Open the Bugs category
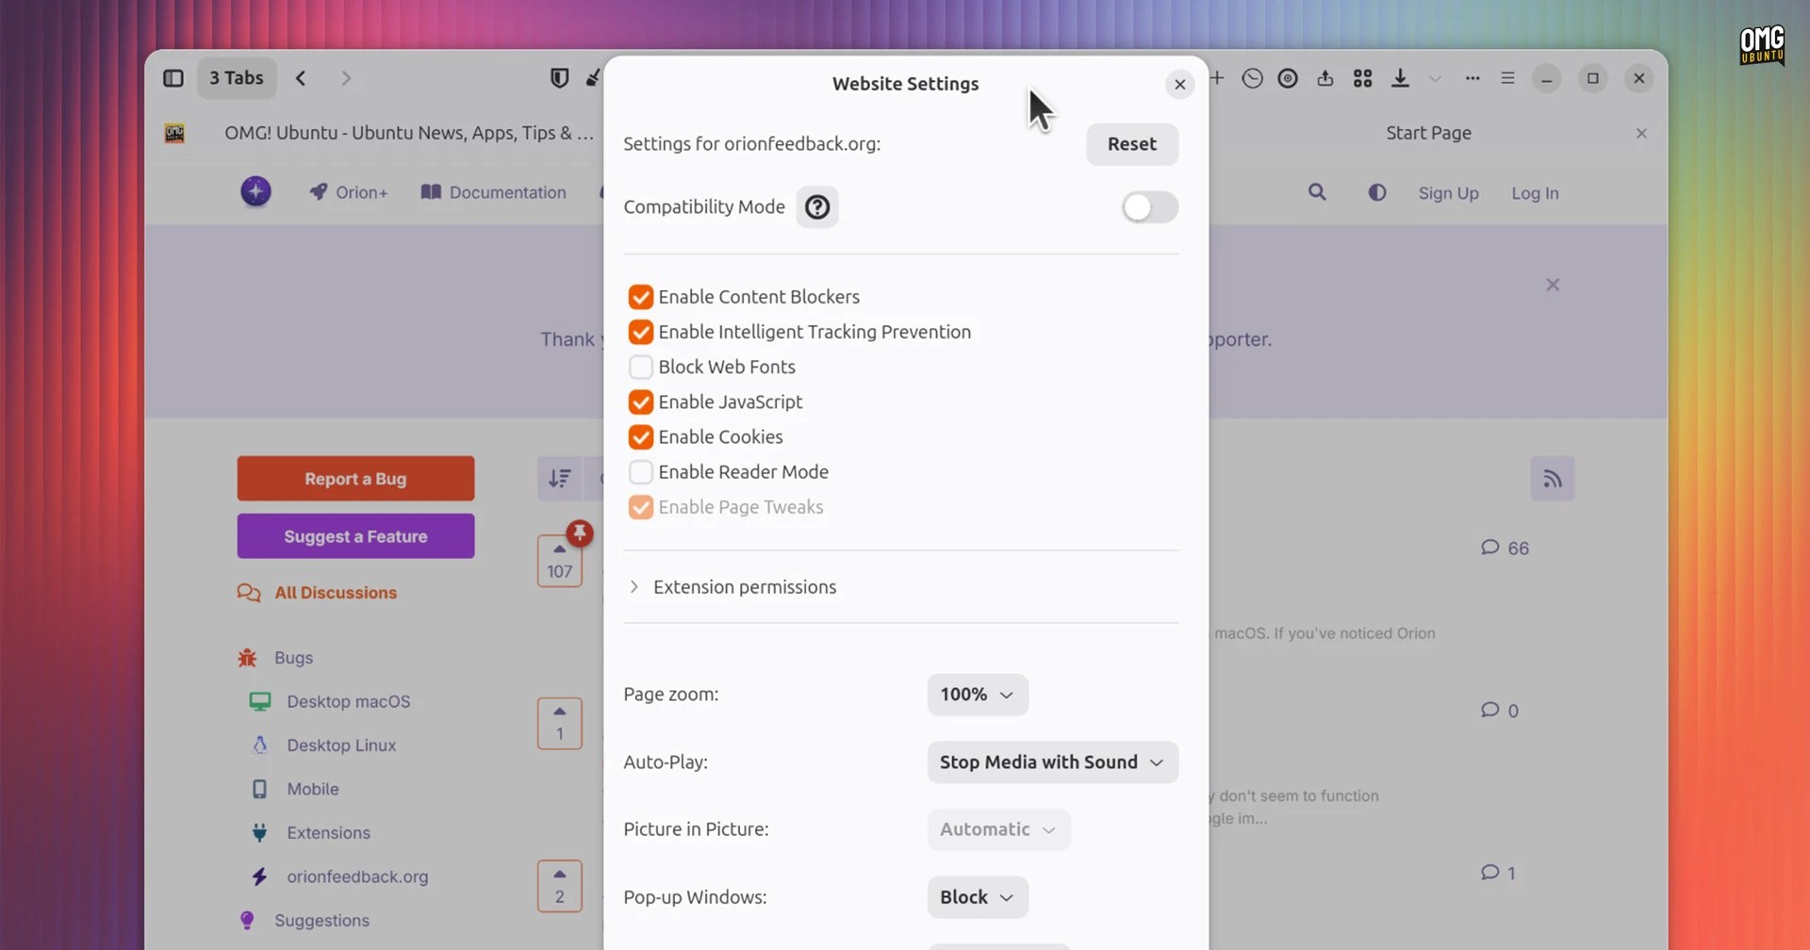The height and width of the screenshot is (950, 1810). [275, 658]
